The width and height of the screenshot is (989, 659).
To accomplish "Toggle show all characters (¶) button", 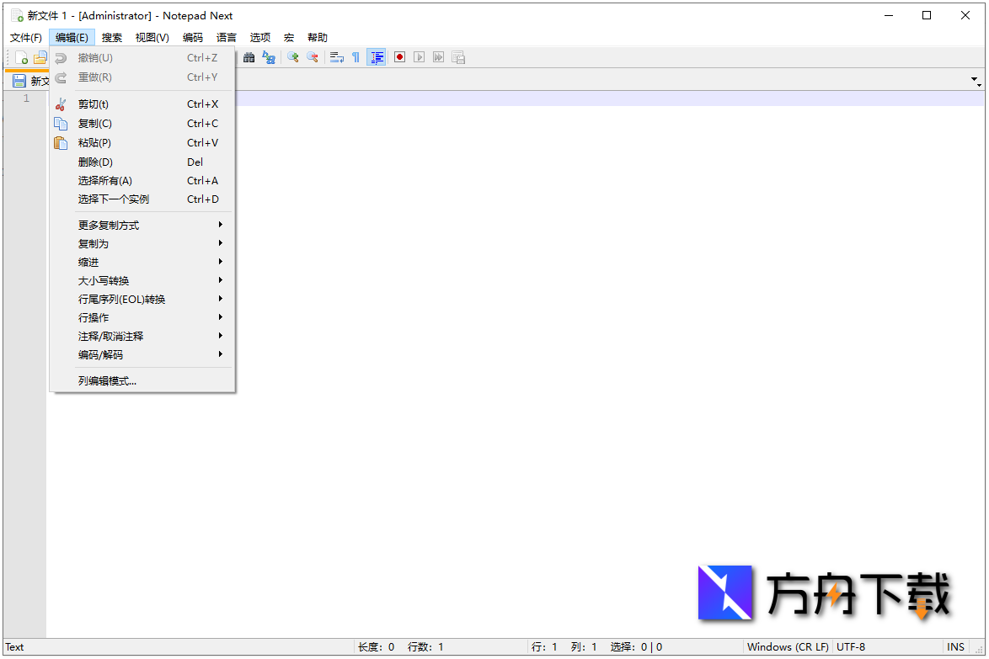I will click(x=356, y=57).
